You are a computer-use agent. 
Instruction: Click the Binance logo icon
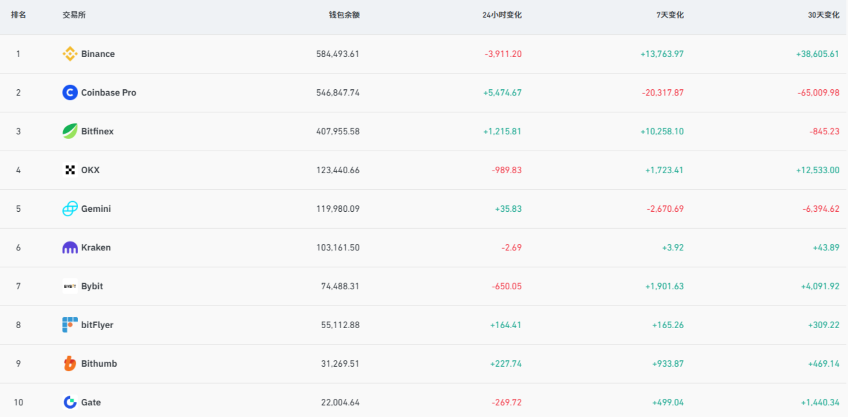click(70, 54)
